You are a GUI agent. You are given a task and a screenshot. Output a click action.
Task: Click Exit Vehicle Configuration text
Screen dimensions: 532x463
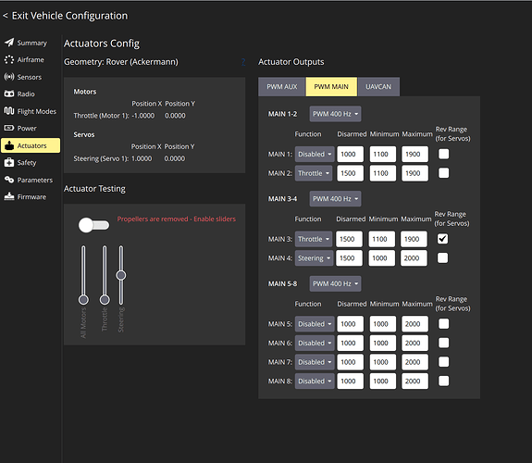click(70, 16)
